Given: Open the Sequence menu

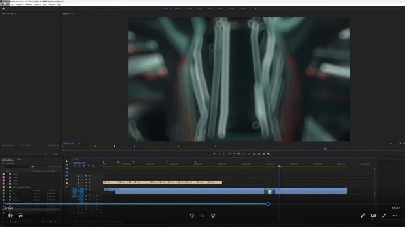Looking at the screenshot, I should (19, 4).
